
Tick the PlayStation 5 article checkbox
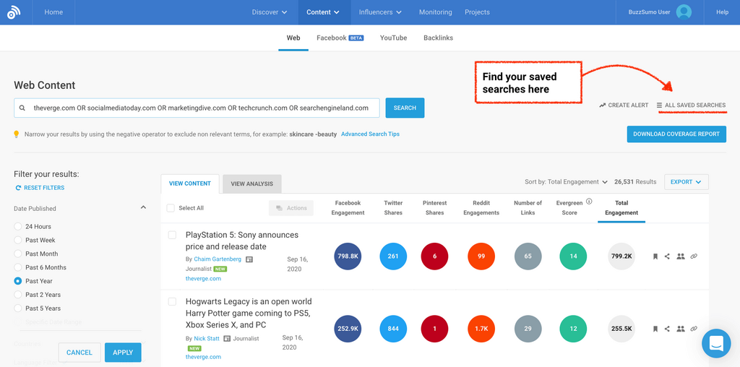point(172,235)
